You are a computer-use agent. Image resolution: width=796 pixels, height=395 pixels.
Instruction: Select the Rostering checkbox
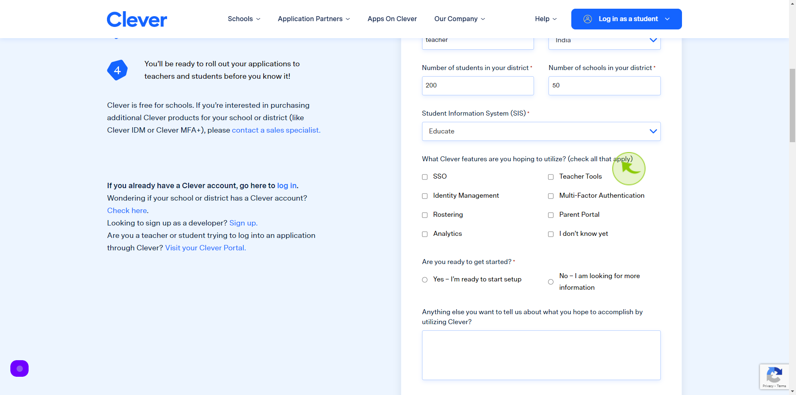425,215
